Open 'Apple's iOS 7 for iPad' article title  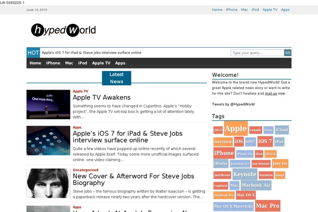coord(128,137)
